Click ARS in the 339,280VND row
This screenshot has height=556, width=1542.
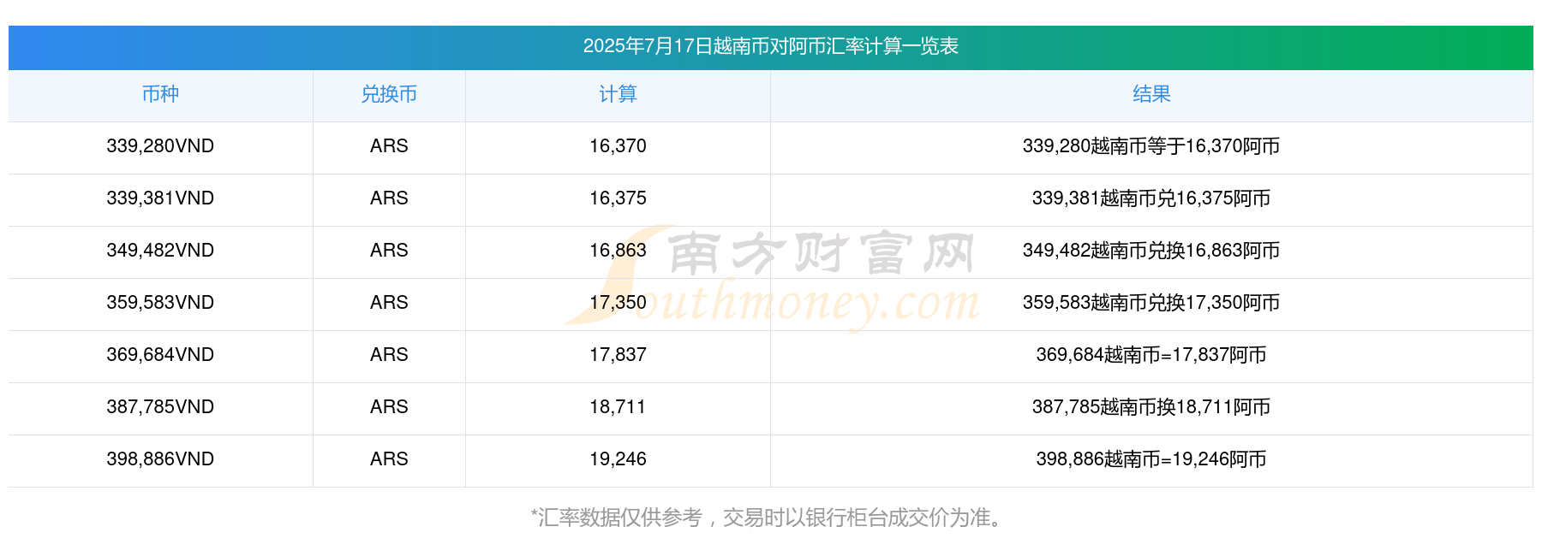click(389, 146)
